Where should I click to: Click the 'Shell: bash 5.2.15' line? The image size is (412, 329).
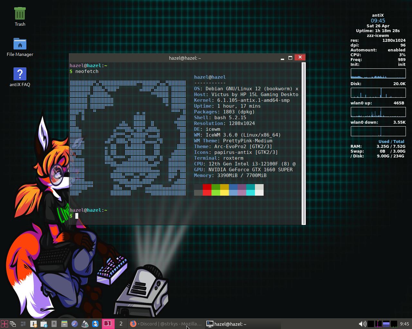[220, 118]
